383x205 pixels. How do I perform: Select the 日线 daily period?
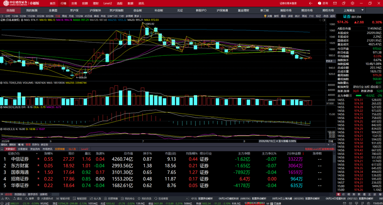point(58,16)
